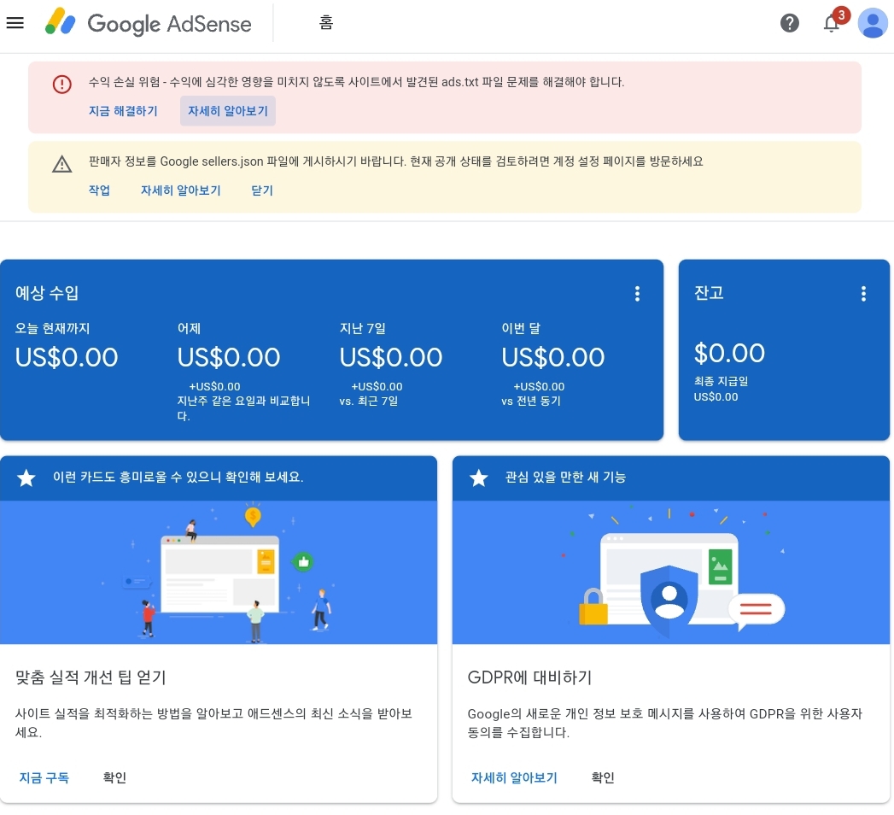Screen dimensions: 894x815
Task: Click the GDPR privacy shield illustration
Action: pos(670,572)
